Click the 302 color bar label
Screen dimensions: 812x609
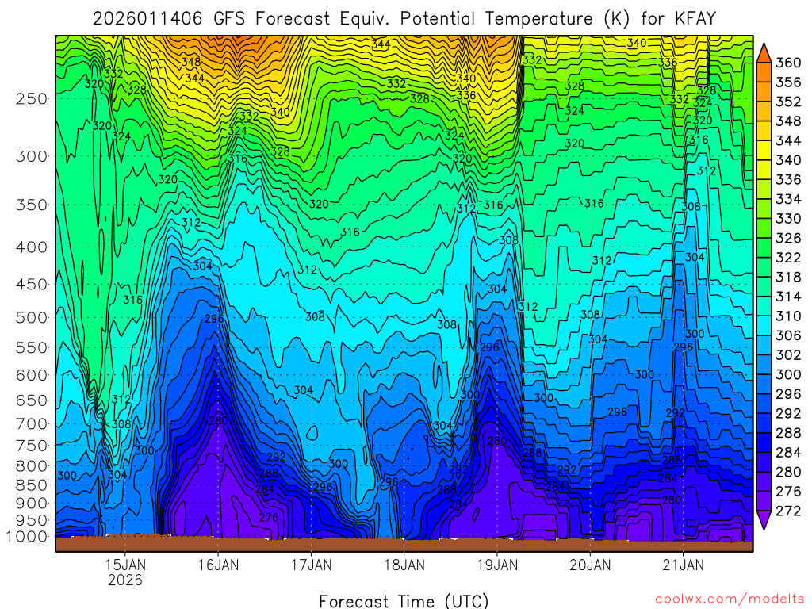click(x=788, y=355)
